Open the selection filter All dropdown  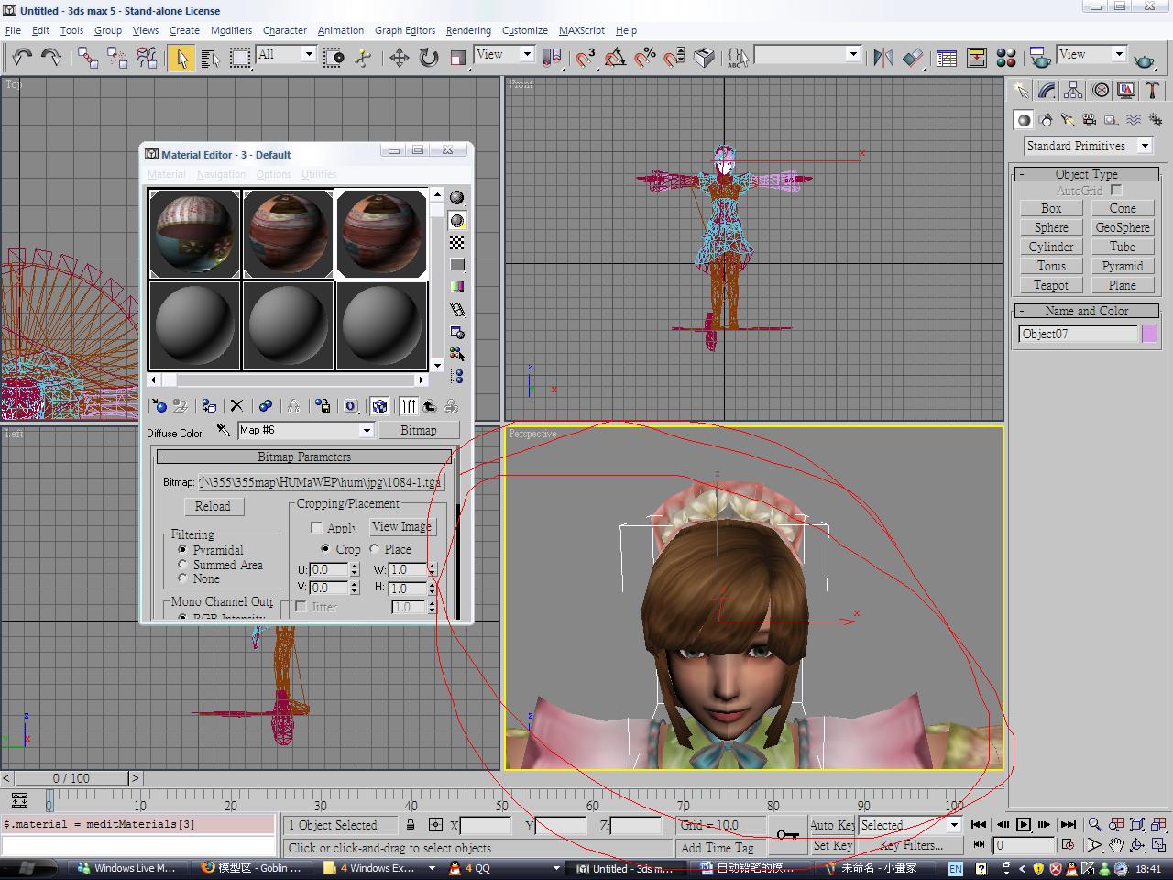click(309, 54)
